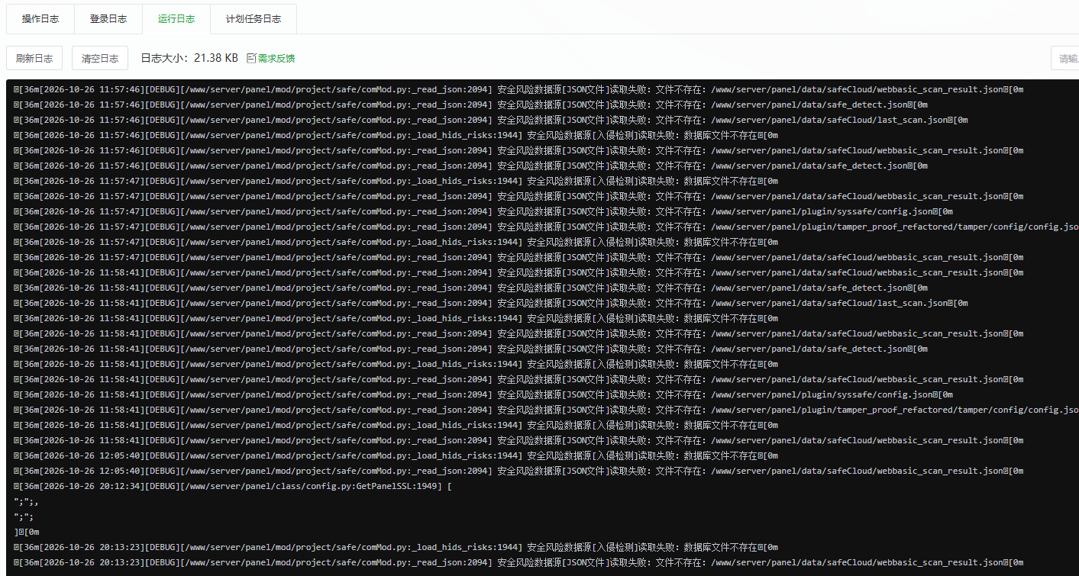Viewport: 1079px width, 576px height.
Task: Click the 20:13:23 _load_hids_risks log line
Action: [x=396, y=547]
